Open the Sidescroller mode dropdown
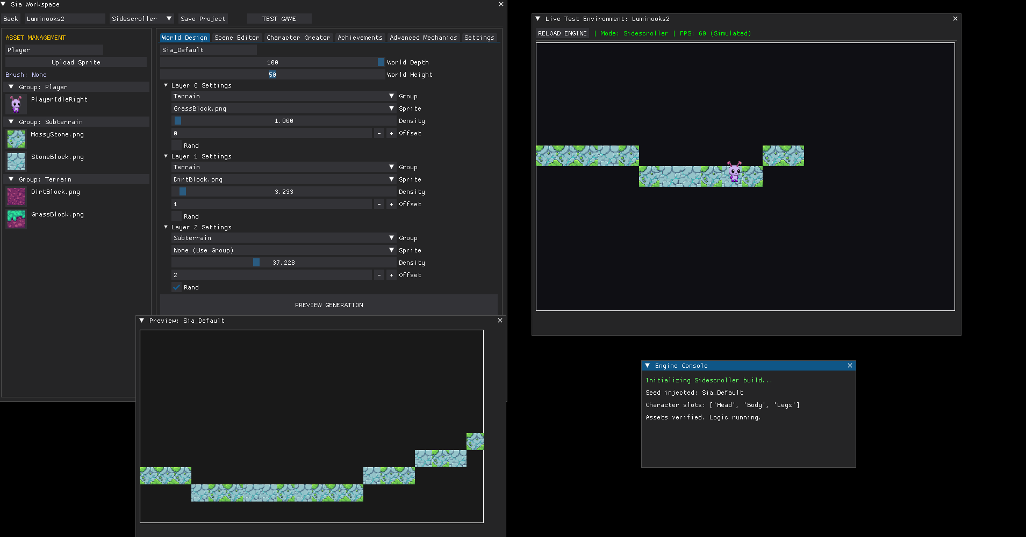This screenshot has width=1026, height=537. point(142,19)
